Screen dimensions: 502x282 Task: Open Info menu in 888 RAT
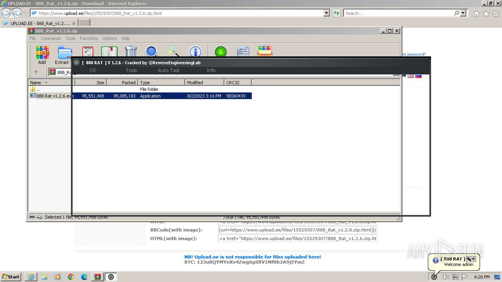(211, 70)
